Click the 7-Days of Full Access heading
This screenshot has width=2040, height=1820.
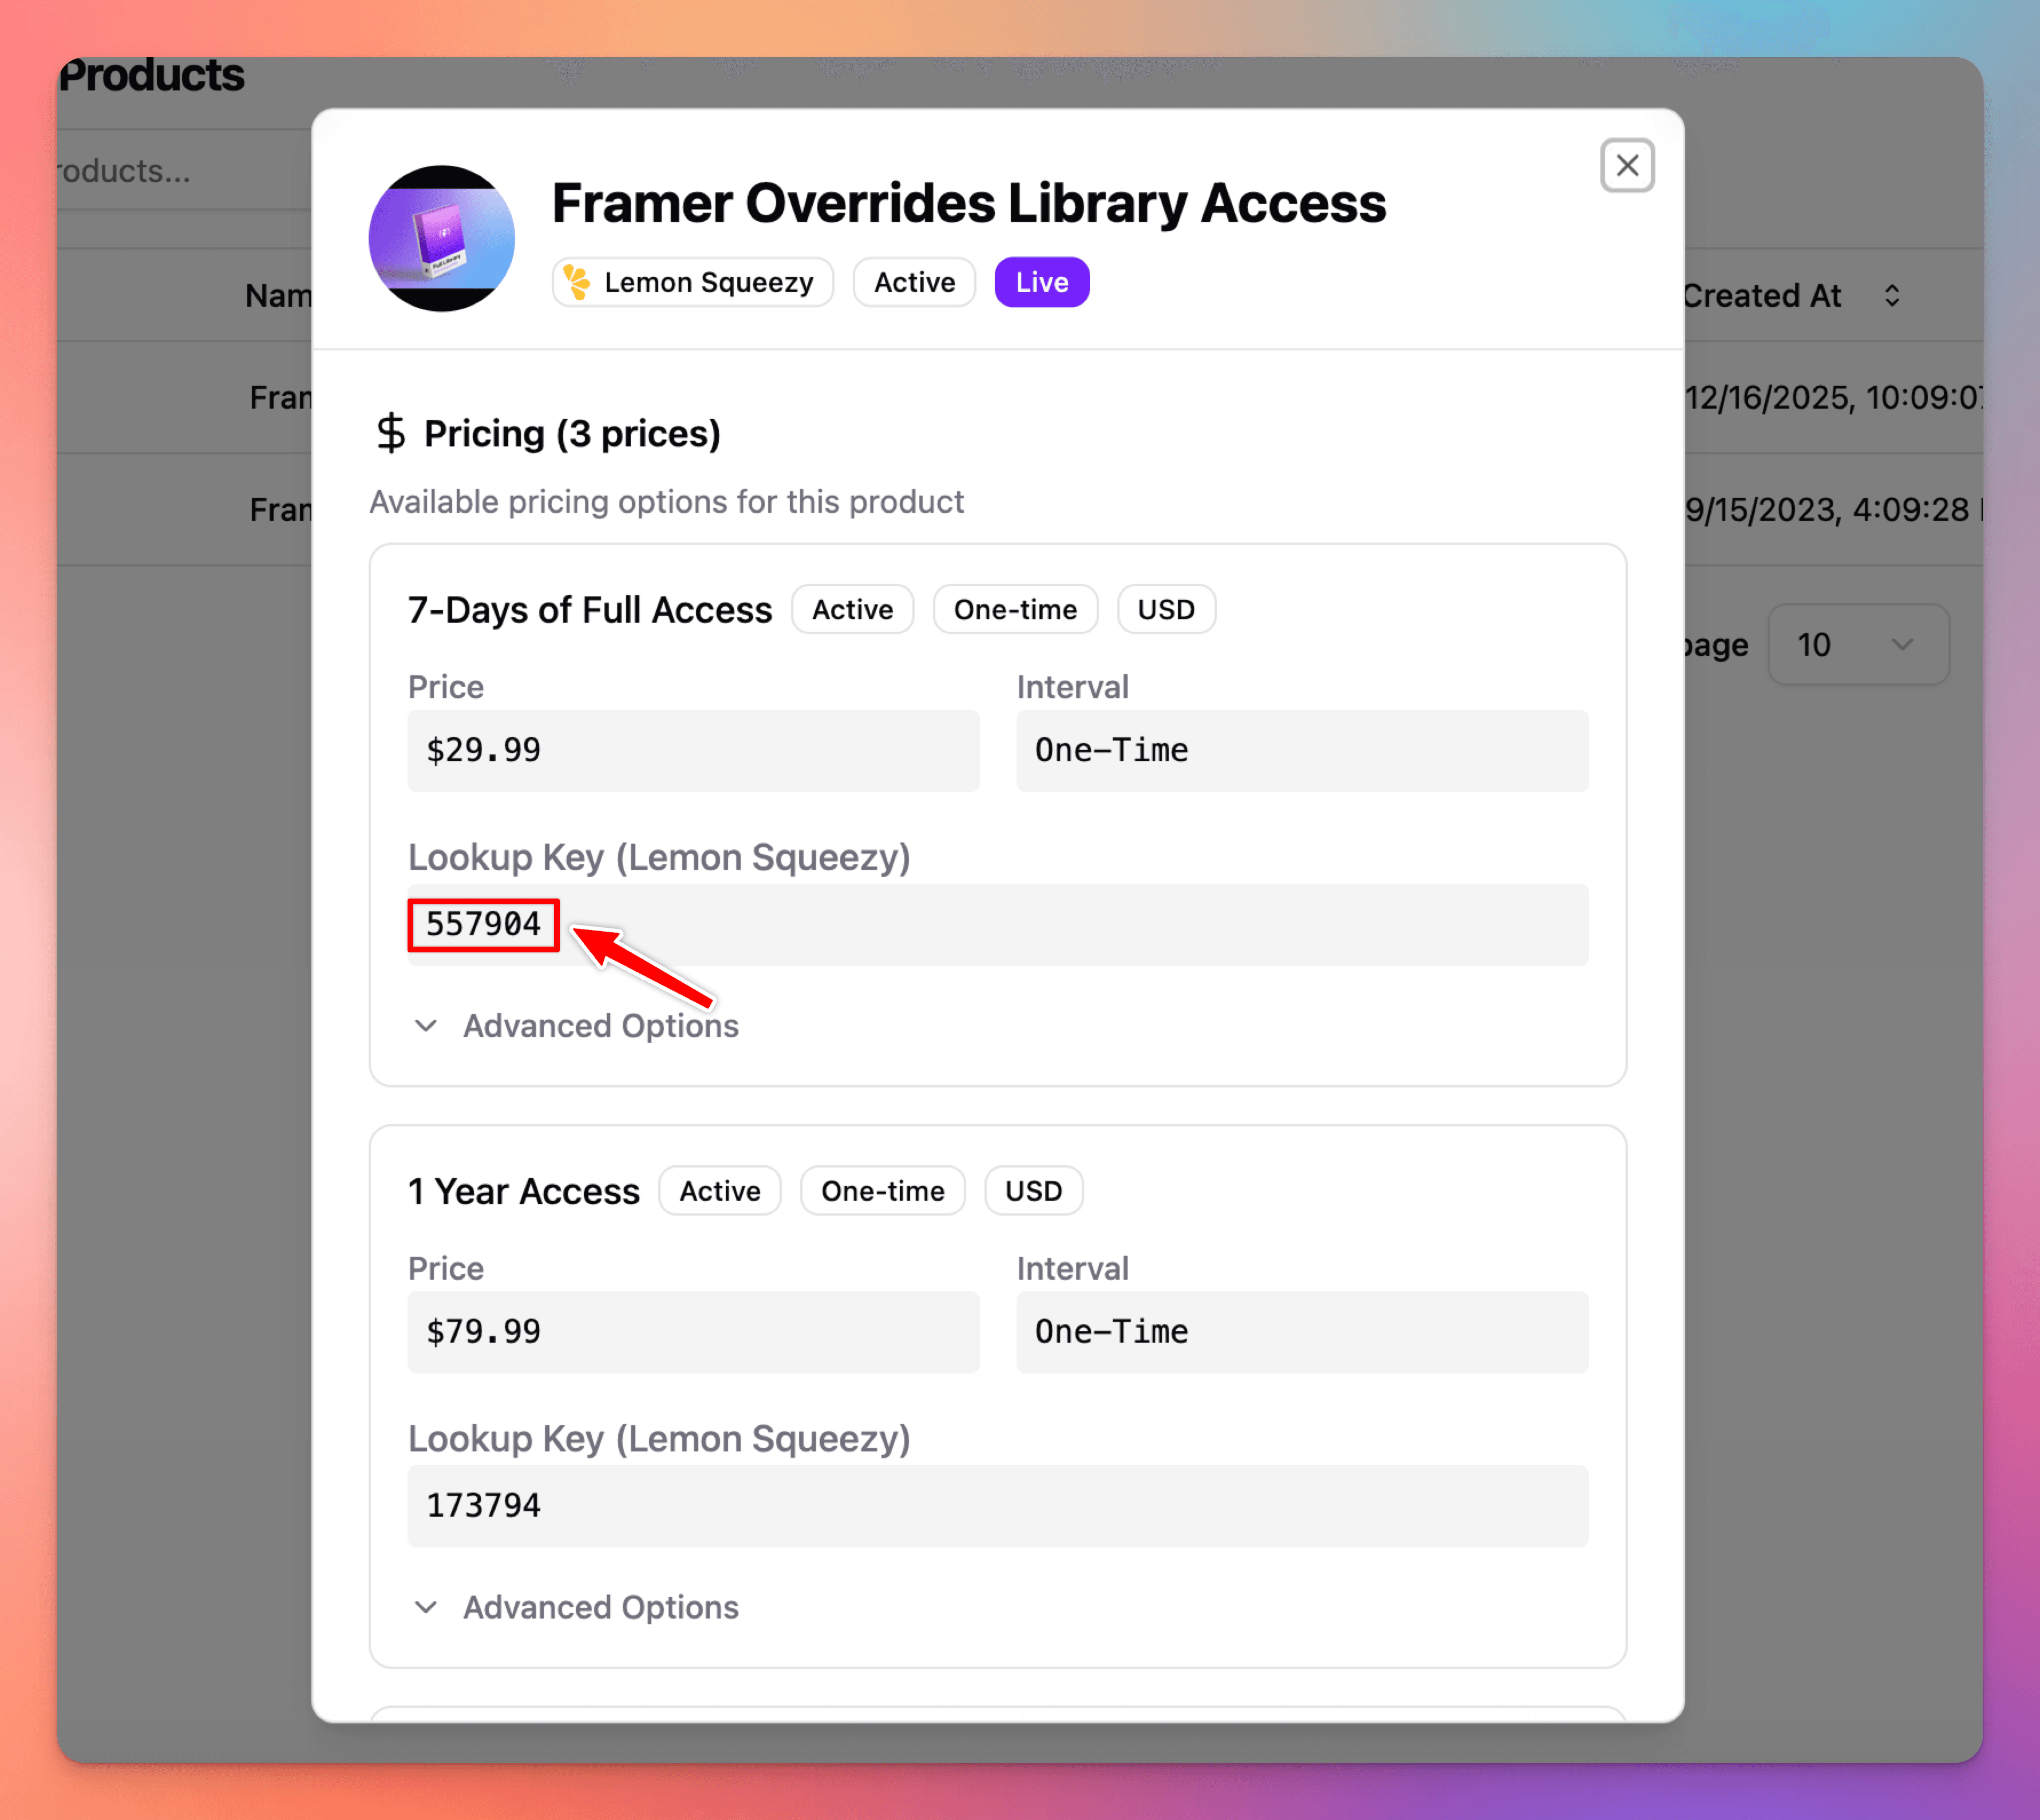[590, 610]
